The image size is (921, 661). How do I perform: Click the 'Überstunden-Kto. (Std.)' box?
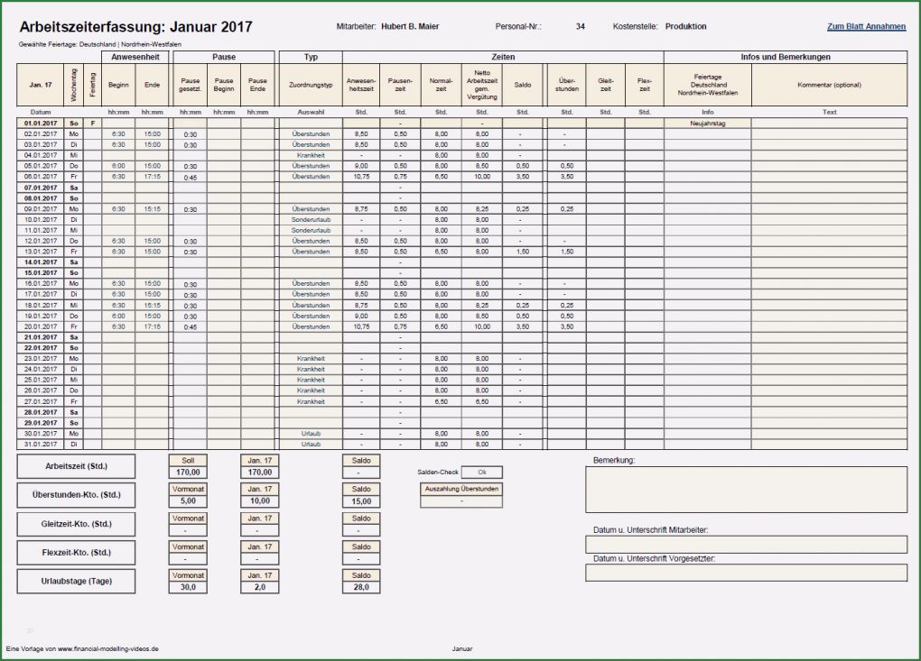[x=76, y=495]
